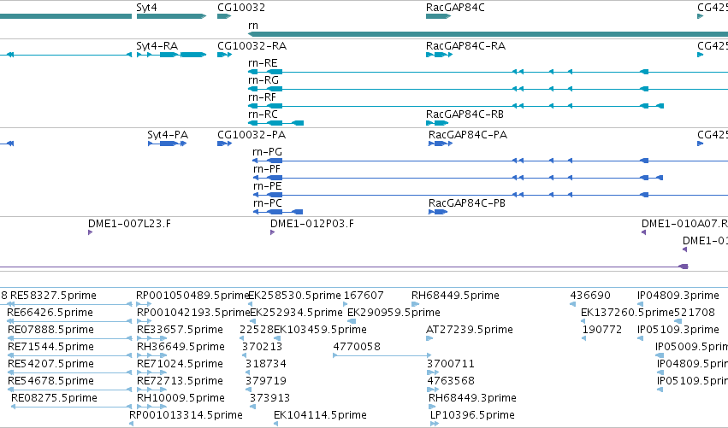Click the RE33657.5prime EST label

coord(180,330)
